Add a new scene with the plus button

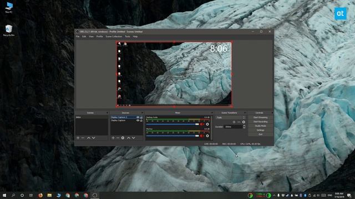click(78, 138)
